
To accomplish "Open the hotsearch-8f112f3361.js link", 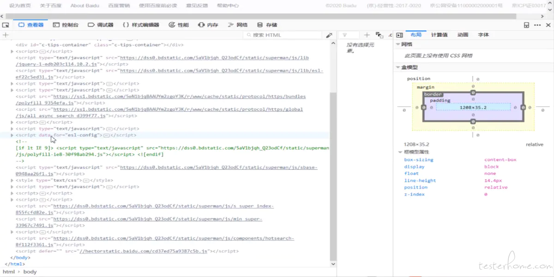I will 155,241.
